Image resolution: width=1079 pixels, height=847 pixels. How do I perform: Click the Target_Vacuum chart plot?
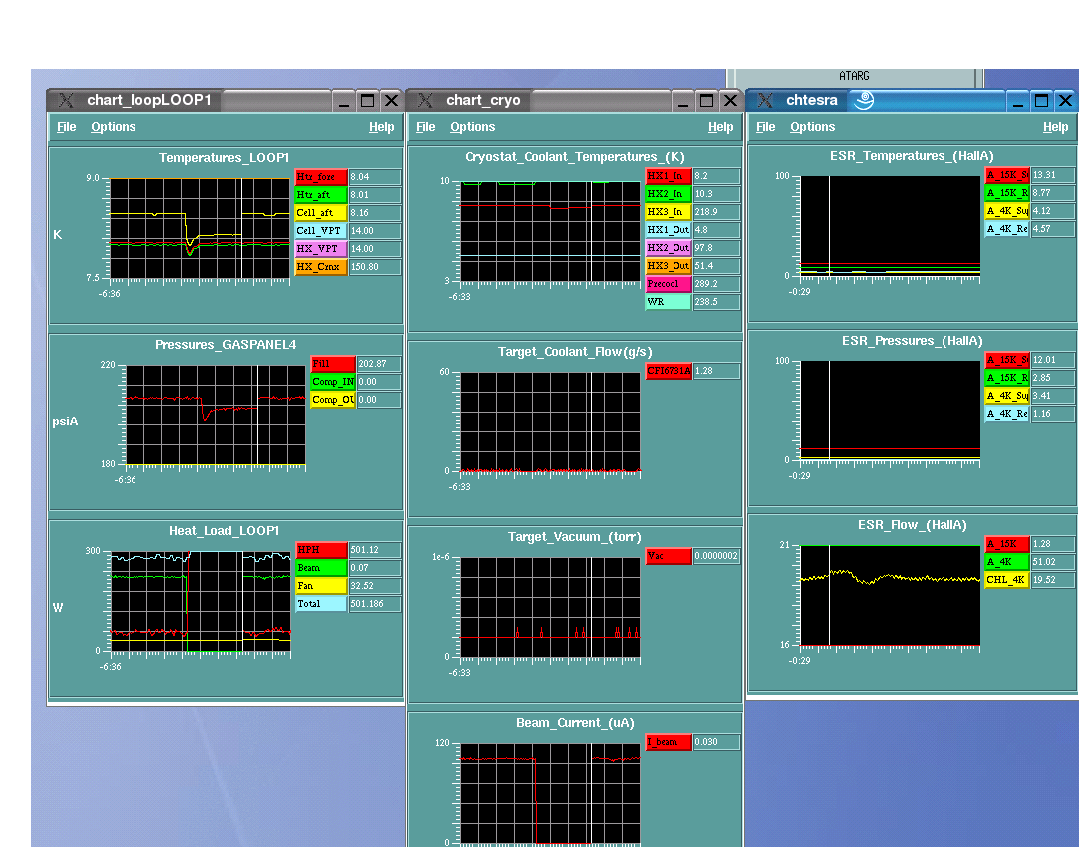551,608
